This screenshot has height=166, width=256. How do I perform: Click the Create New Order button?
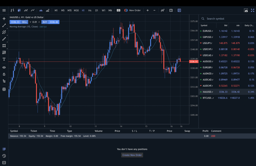click(132, 155)
